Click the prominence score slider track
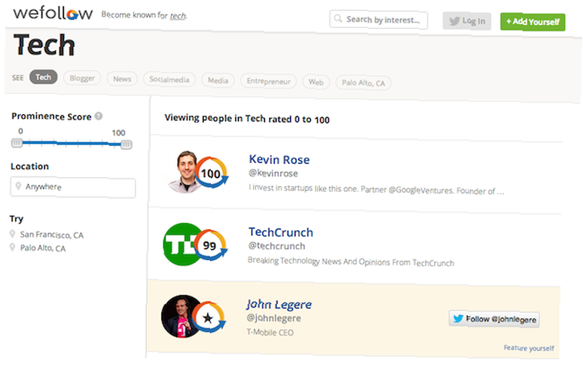This screenshot has height=367, width=583. pyautogui.click(x=72, y=143)
